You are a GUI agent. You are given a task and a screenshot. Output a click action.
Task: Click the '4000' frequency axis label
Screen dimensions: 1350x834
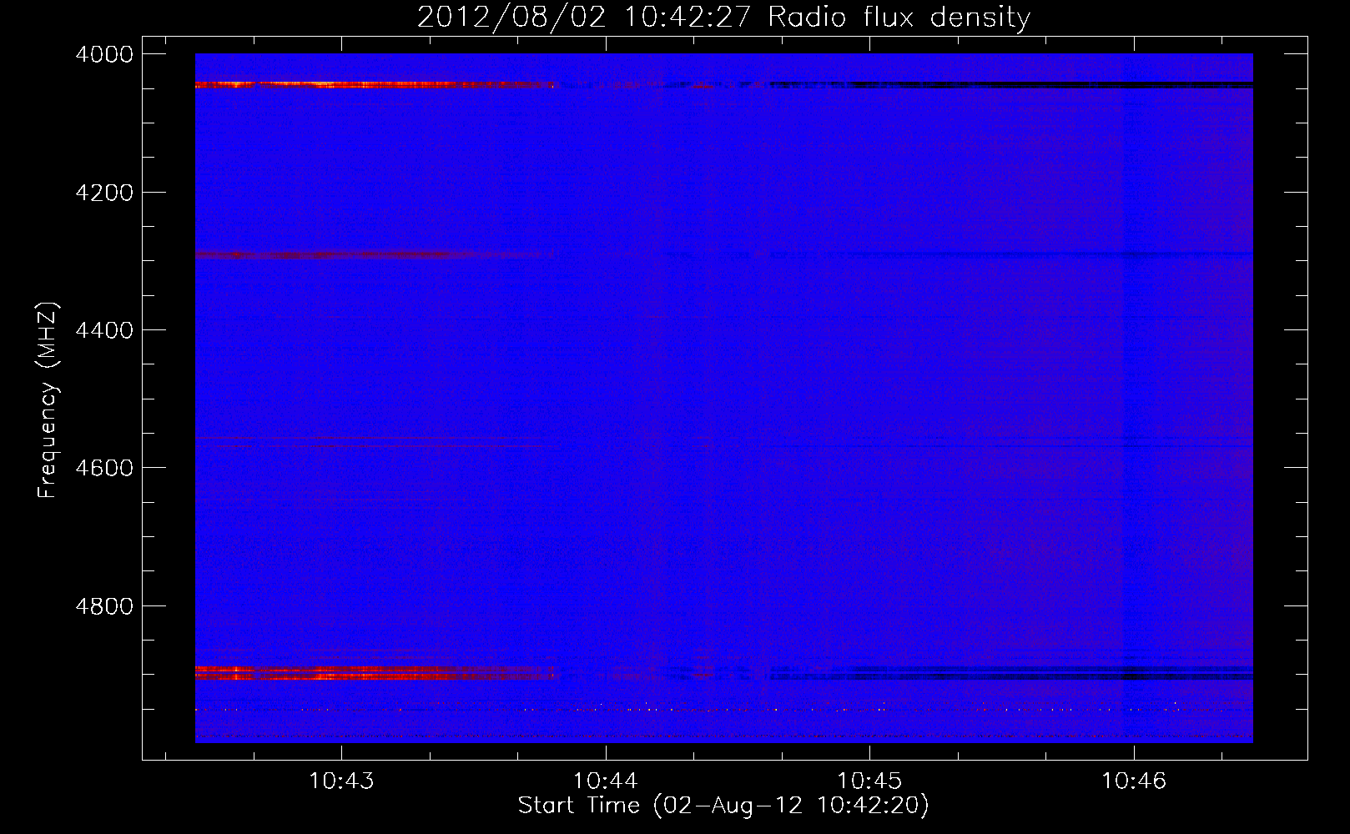[104, 54]
